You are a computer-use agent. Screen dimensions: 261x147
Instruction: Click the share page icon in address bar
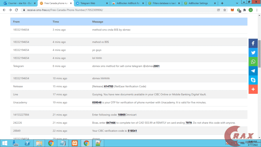[x=218, y=10]
